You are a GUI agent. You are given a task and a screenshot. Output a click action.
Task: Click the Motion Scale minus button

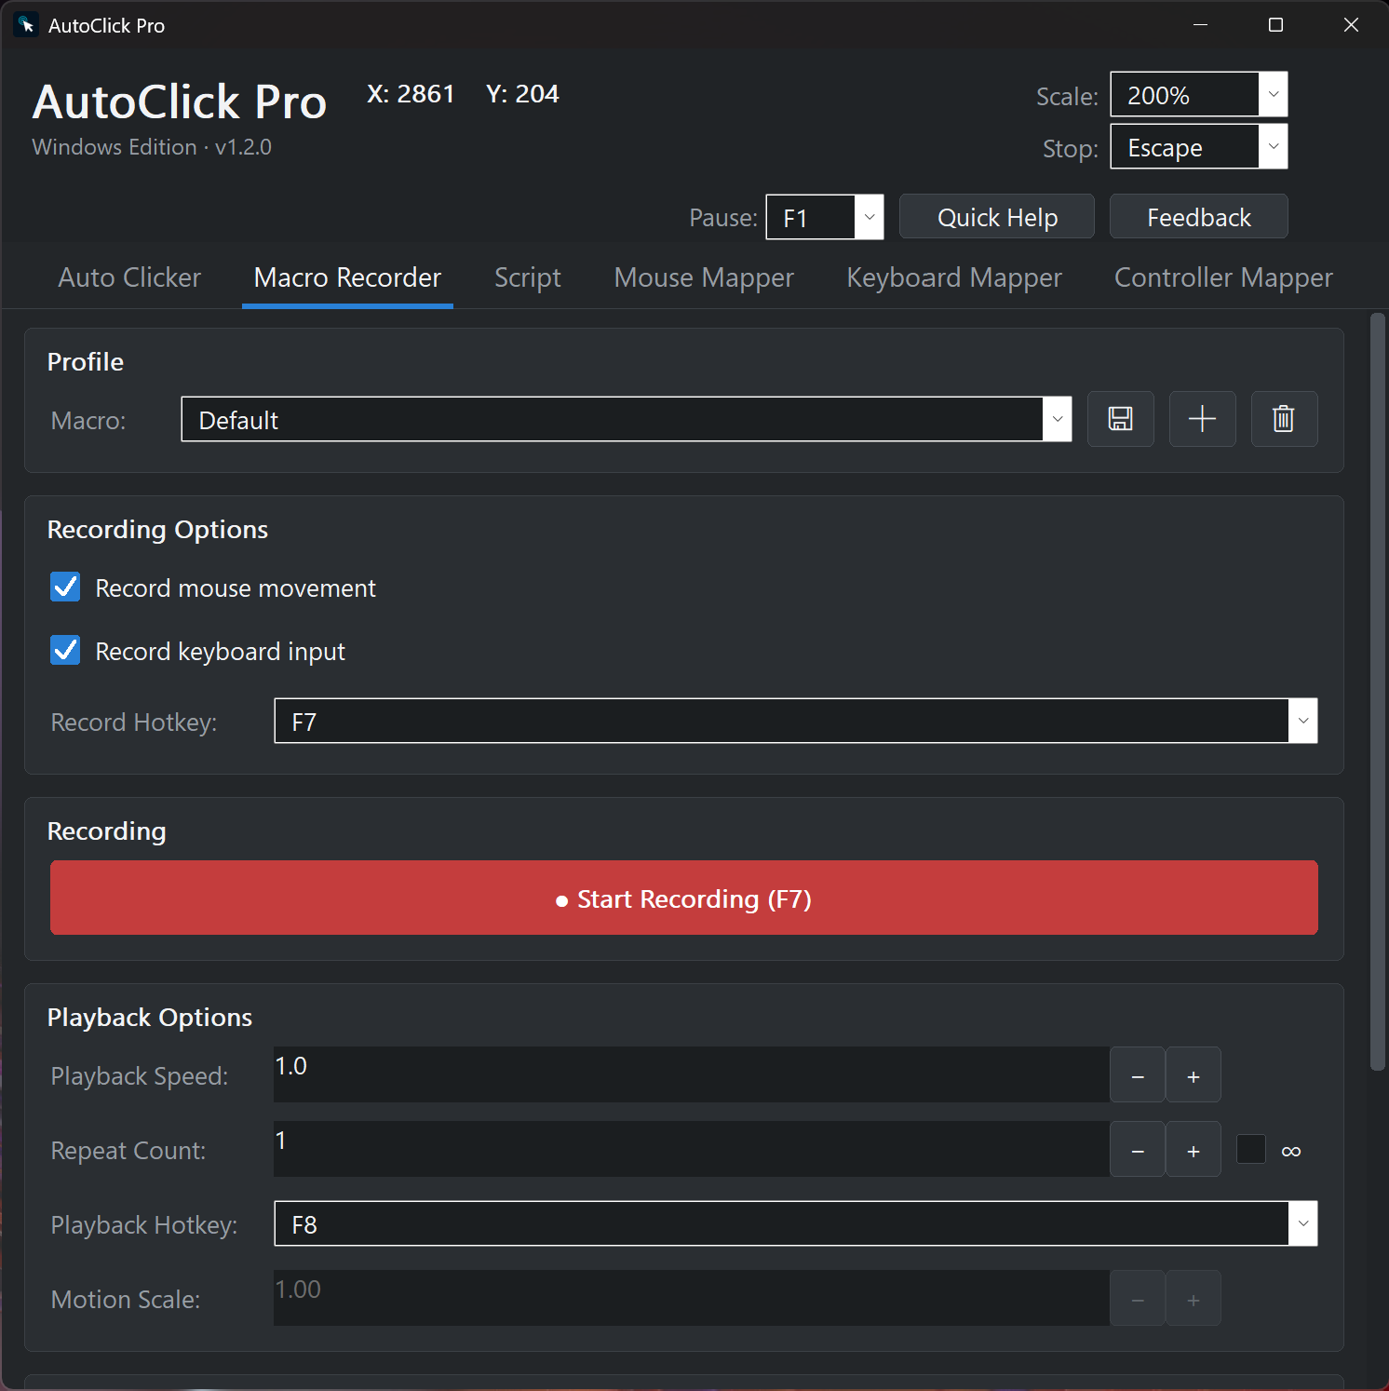[x=1137, y=1299]
